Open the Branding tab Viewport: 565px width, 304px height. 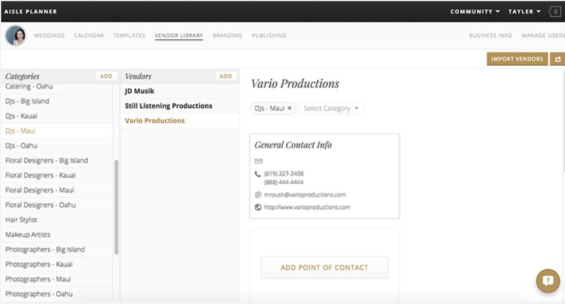pyautogui.click(x=227, y=36)
